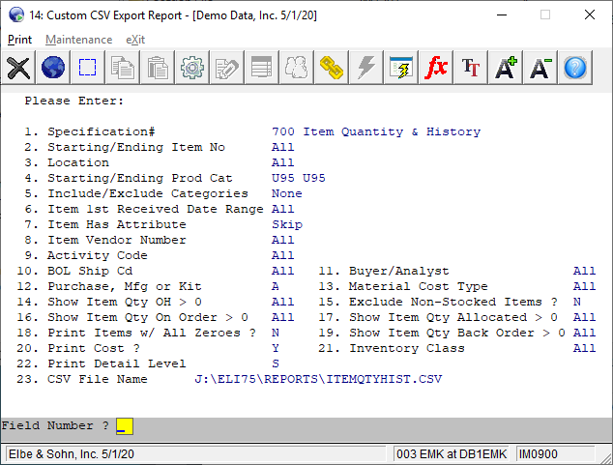Click 'All' value beside Location
Image resolution: width=613 pixels, height=465 pixels.
[x=282, y=162]
